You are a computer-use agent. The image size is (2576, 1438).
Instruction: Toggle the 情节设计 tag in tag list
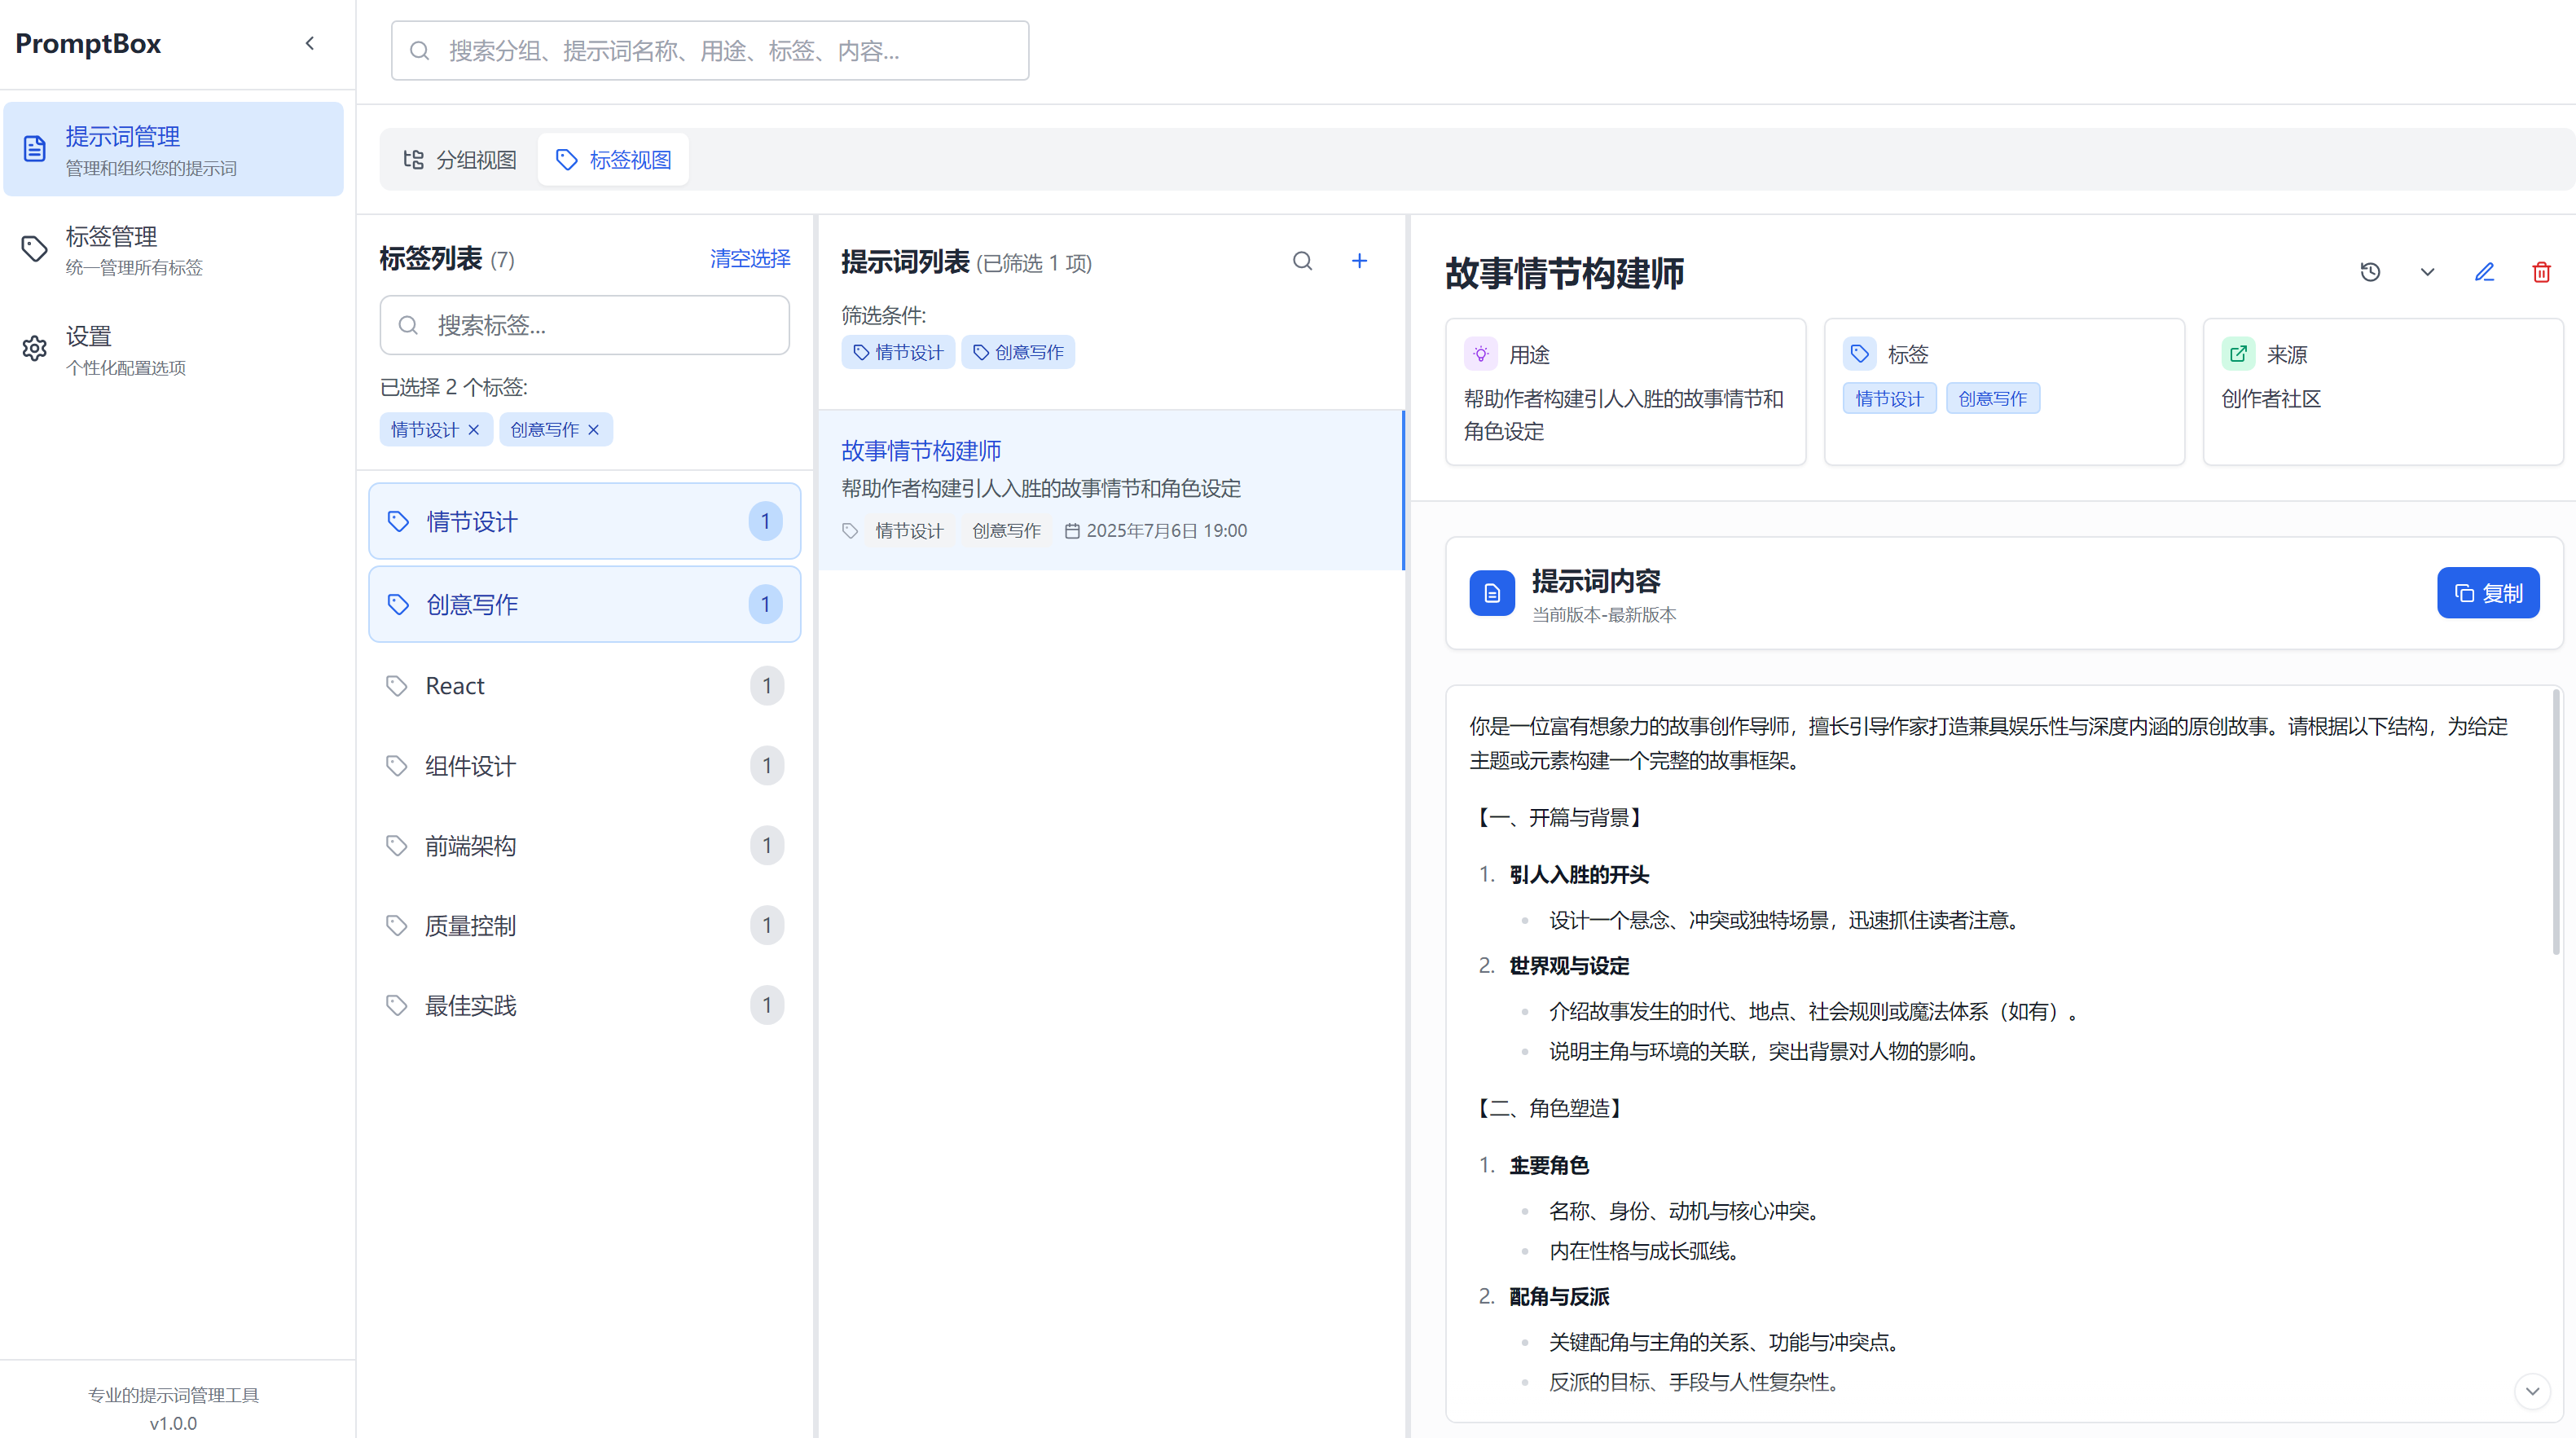[585, 521]
